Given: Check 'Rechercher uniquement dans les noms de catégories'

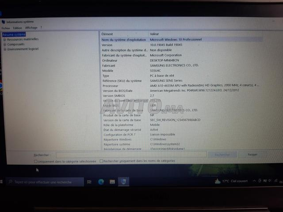Looking at the screenshot, I should tap(101, 161).
